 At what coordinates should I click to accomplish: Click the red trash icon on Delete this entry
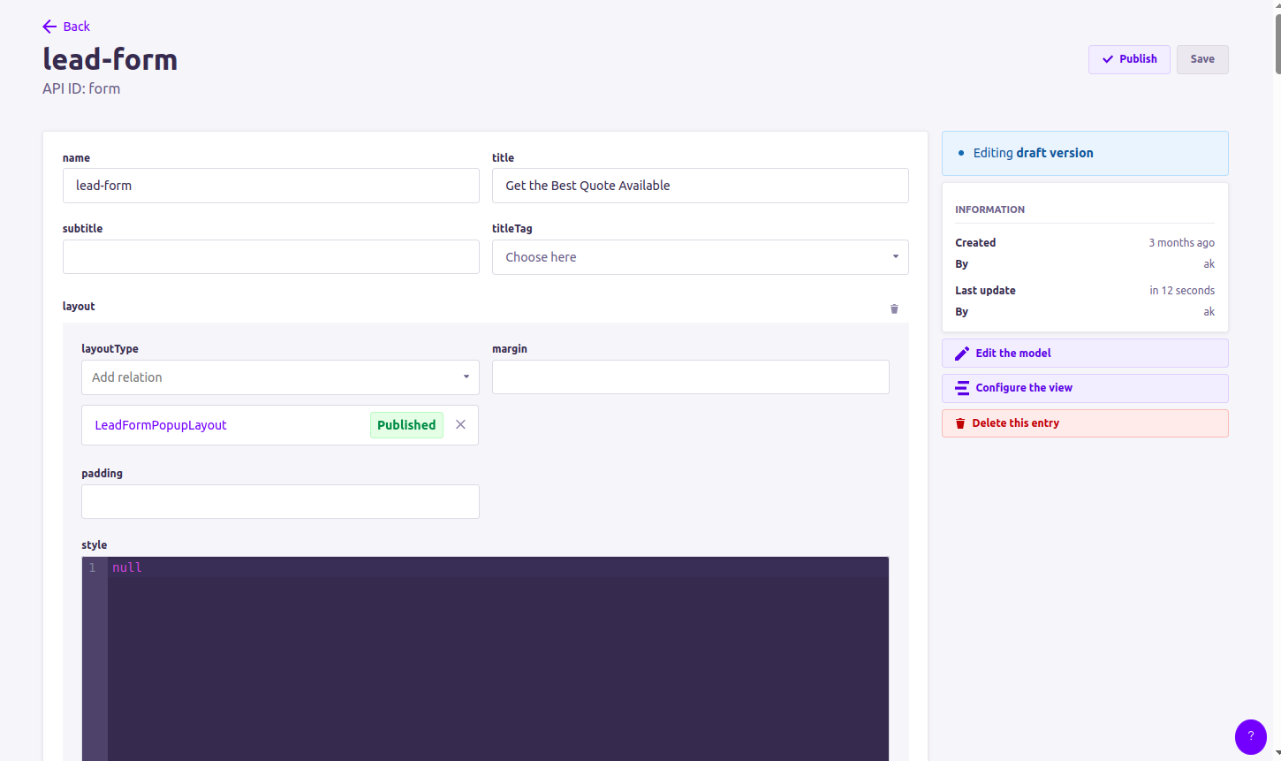(960, 423)
